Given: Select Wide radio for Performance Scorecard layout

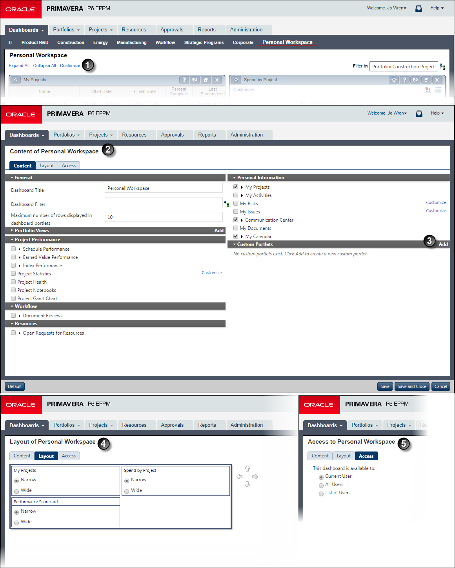Looking at the screenshot, I should pyautogui.click(x=16, y=522).
